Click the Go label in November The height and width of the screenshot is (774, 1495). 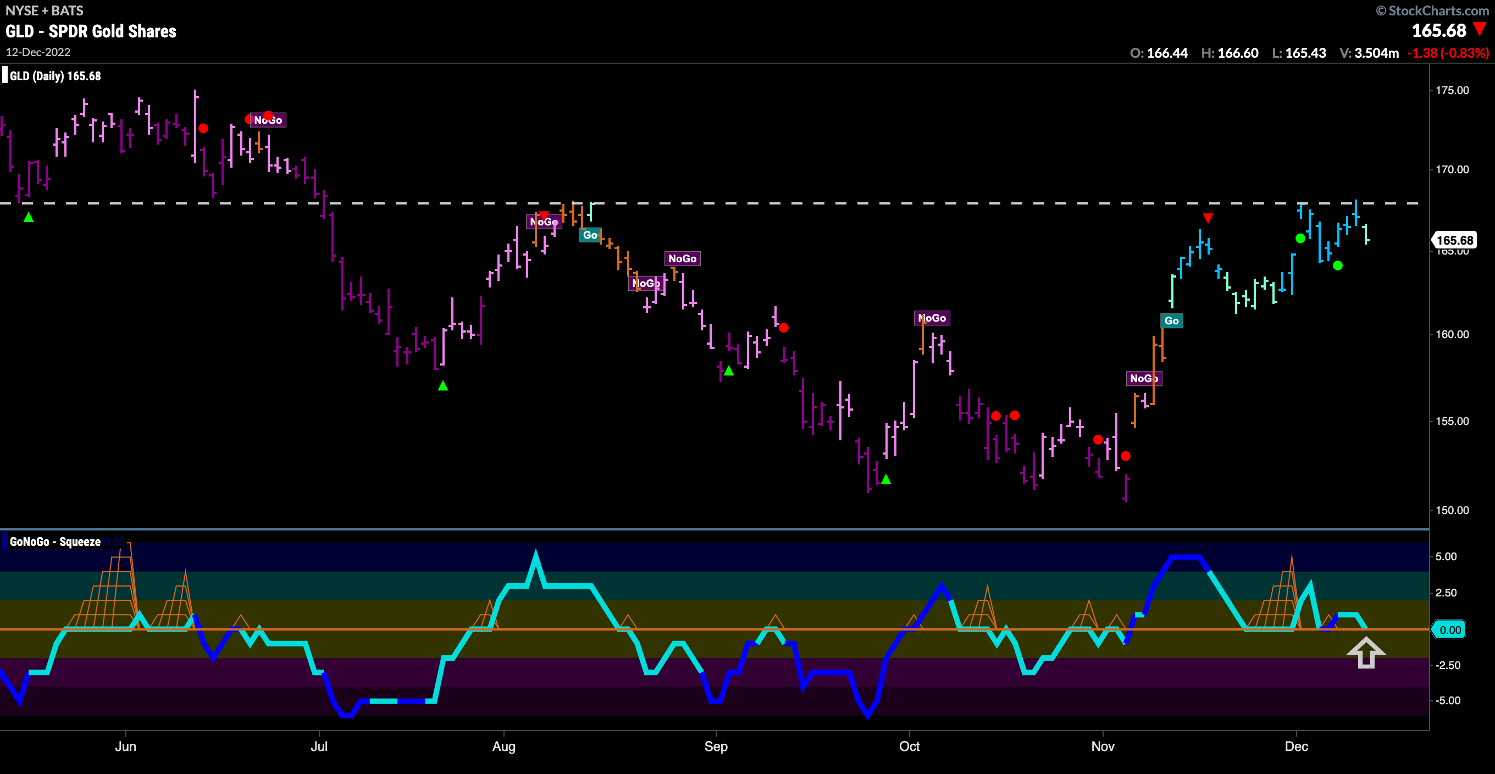click(x=1172, y=321)
